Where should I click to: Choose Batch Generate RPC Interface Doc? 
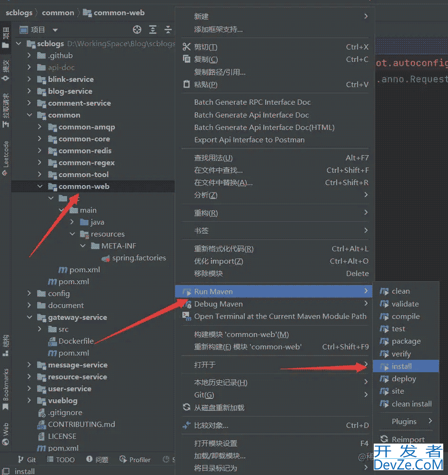pos(252,102)
